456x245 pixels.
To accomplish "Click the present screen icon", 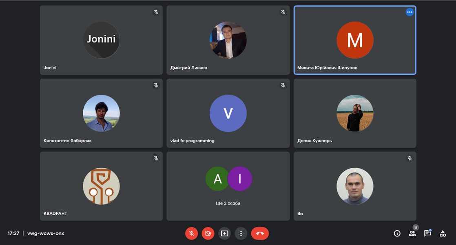I will pos(224,233).
